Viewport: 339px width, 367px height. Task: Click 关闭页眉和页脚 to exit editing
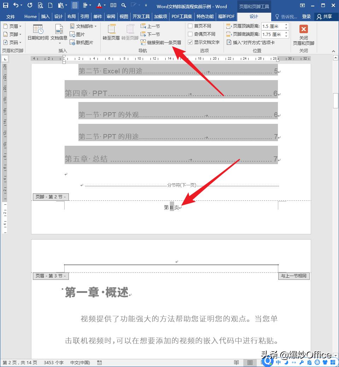[304, 35]
